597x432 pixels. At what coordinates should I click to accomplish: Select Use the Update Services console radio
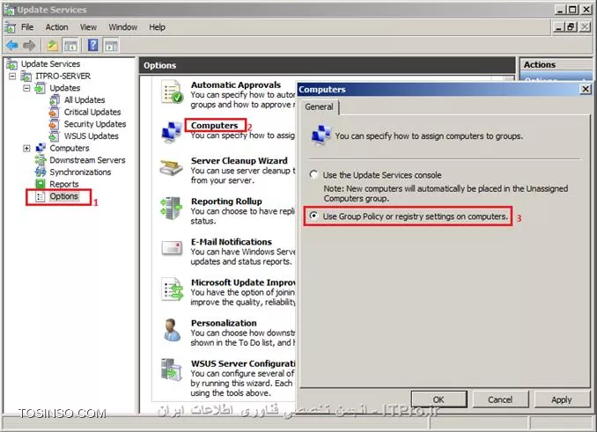pos(313,174)
